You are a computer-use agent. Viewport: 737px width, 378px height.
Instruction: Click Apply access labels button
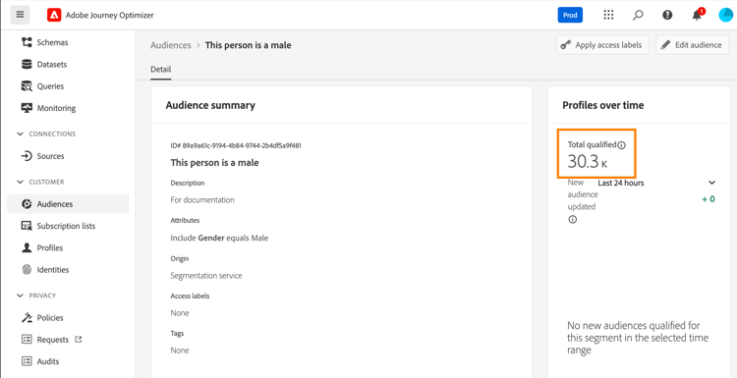pos(602,45)
